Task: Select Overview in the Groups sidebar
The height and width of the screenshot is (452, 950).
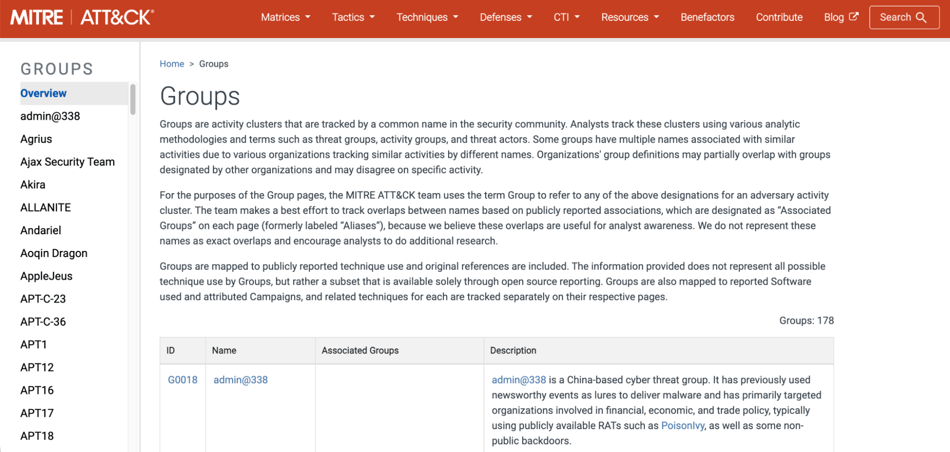Action: click(74, 94)
